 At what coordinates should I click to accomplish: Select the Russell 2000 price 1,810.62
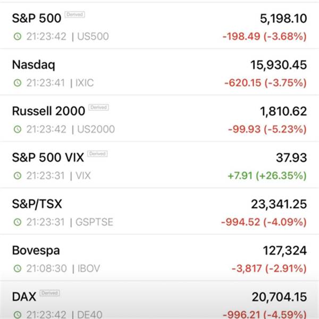(x=283, y=112)
